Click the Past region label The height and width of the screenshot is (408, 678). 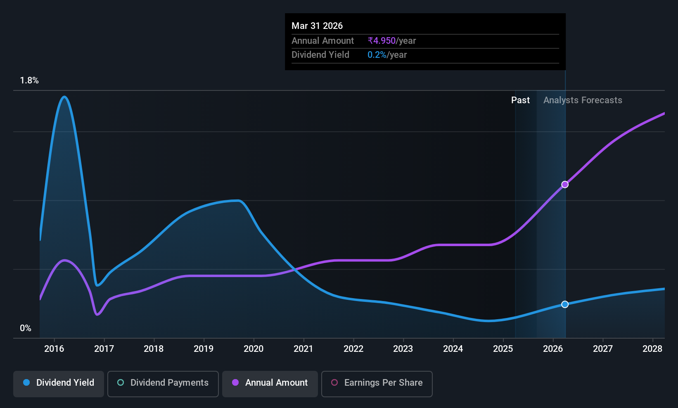520,100
